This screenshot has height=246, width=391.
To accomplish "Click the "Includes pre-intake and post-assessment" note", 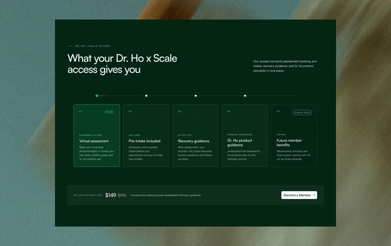I will [165, 195].
